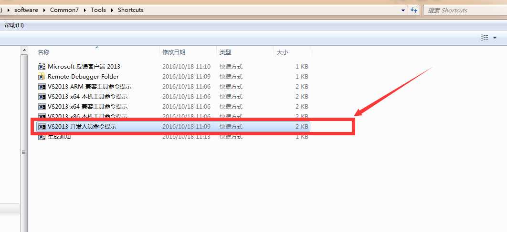Screen dimensions: 507x232
Task: Select file name Remote Debugger Folder
Action: coord(83,77)
